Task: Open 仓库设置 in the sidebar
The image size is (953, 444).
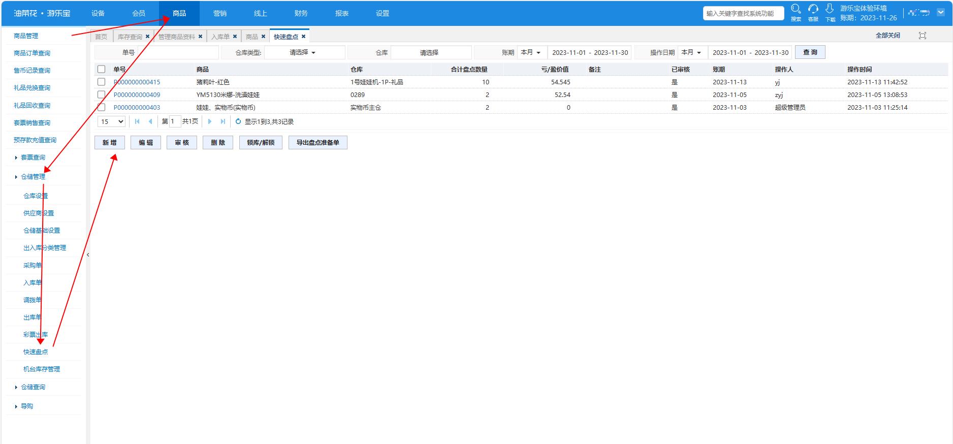Action: click(x=36, y=196)
